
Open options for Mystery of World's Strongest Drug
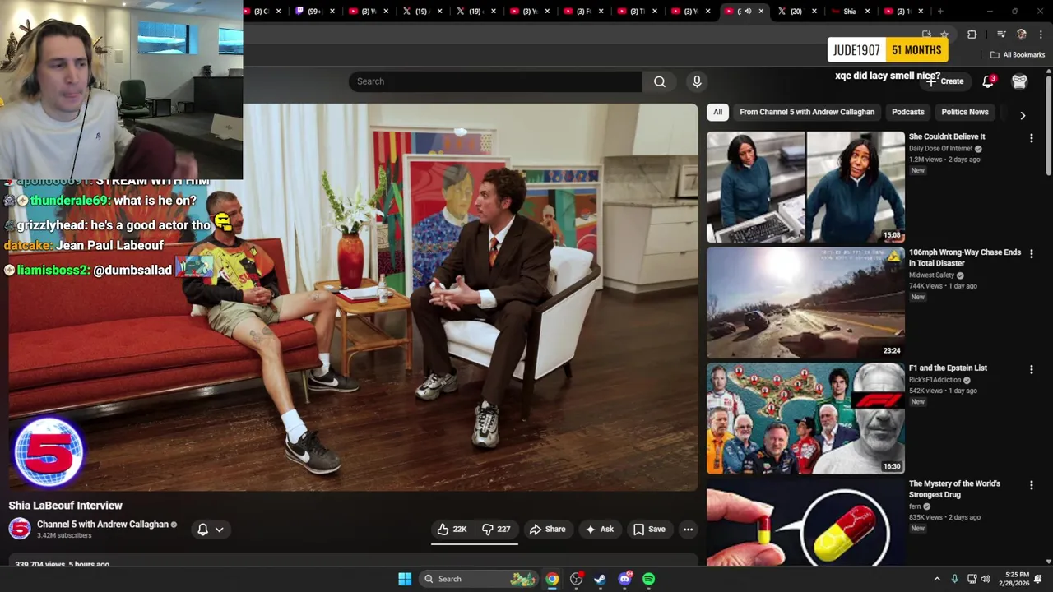click(x=1031, y=485)
